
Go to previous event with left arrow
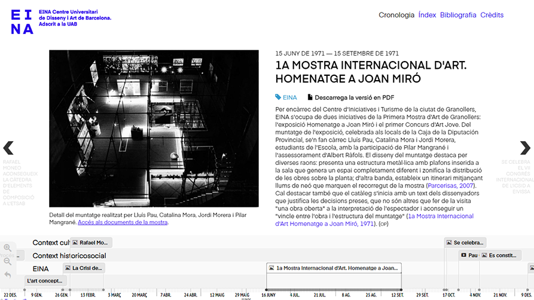[8, 148]
